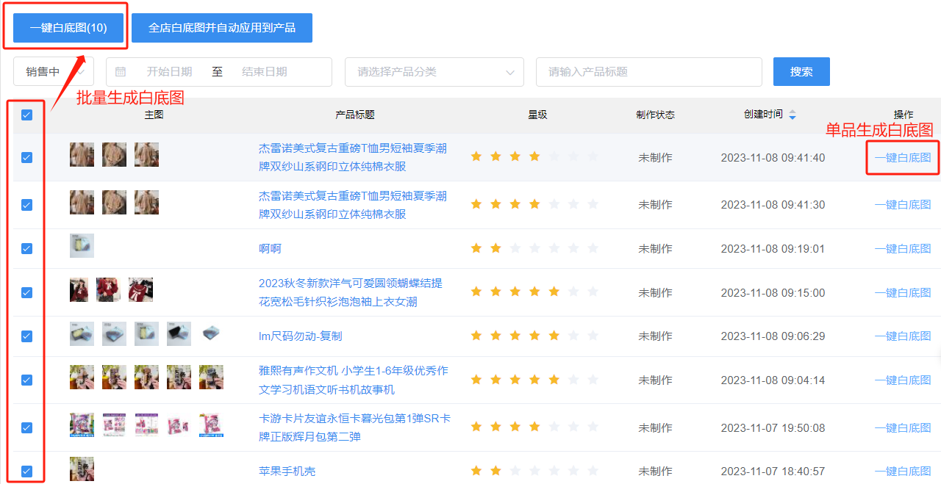Click descending sort arrow on 创建时间 column
This screenshot has width=941, height=484.
click(792, 118)
